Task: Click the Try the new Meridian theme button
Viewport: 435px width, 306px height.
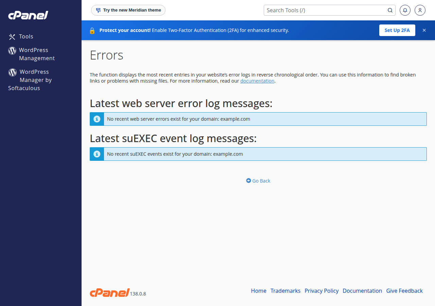Action: pos(128,10)
